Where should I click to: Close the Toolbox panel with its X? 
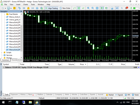point(1,64)
